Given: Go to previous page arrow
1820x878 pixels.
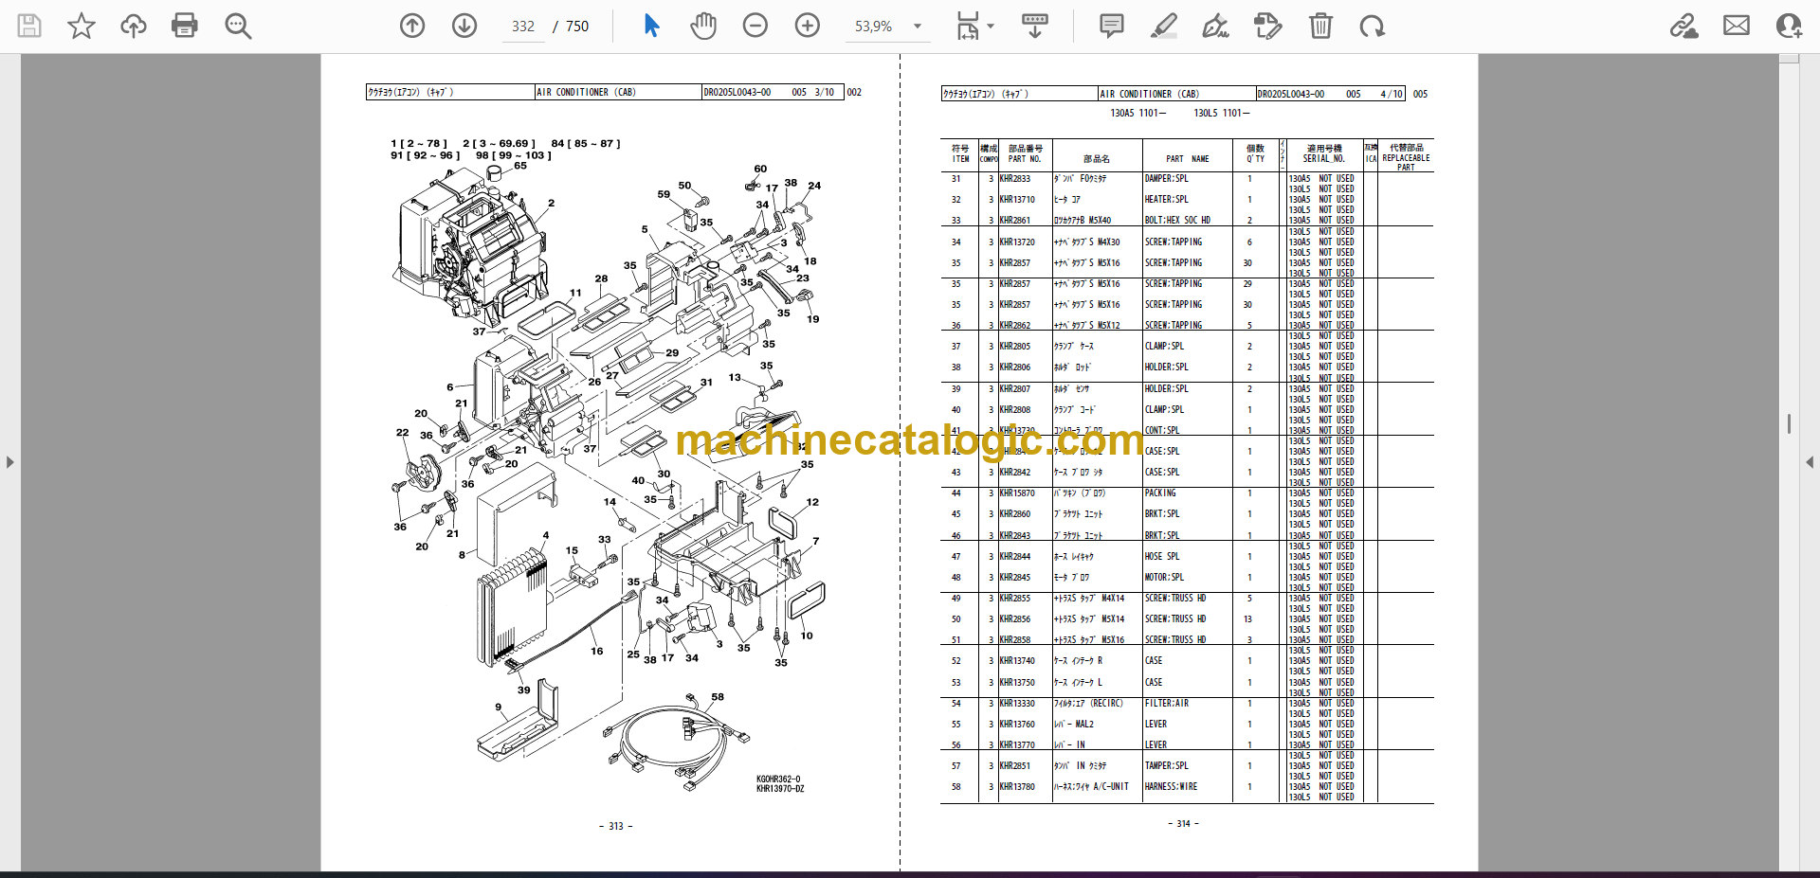Looking at the screenshot, I should coord(412,26).
